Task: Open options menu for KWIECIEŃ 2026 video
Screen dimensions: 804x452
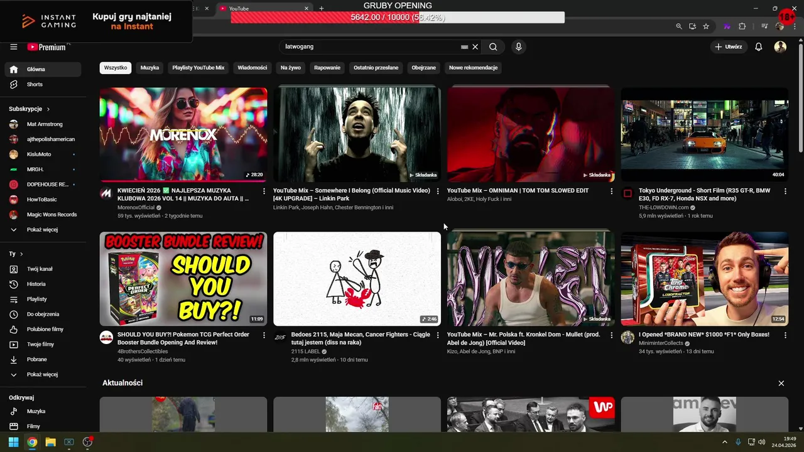Action: [264, 191]
